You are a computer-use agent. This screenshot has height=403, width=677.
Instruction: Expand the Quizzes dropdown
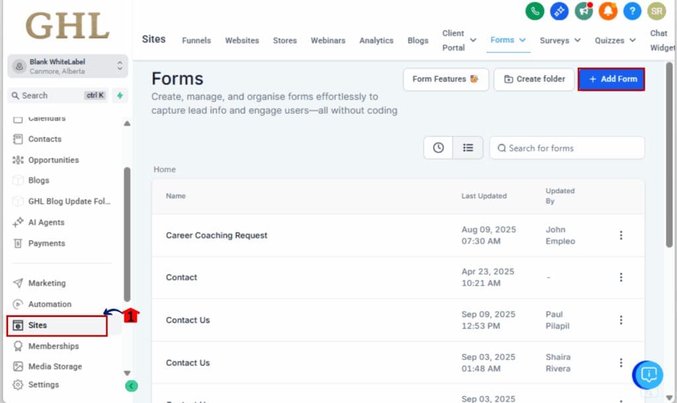(x=614, y=40)
